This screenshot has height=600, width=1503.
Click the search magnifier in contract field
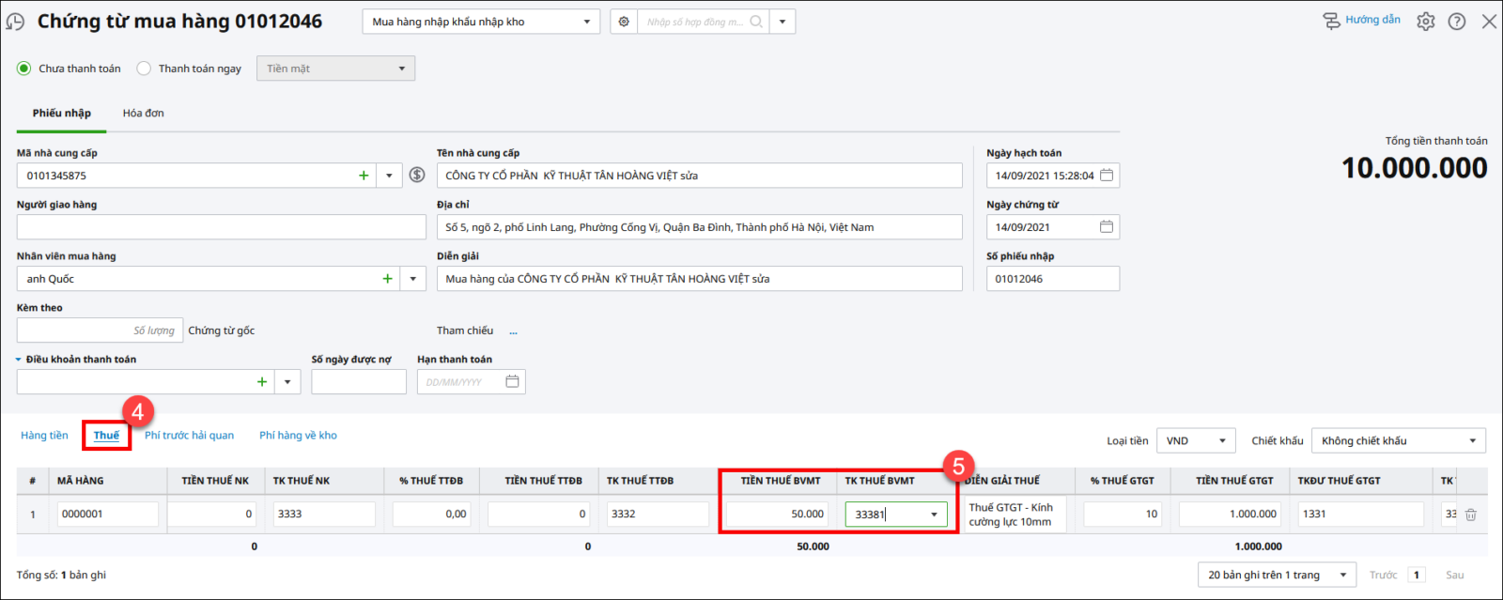tap(756, 22)
